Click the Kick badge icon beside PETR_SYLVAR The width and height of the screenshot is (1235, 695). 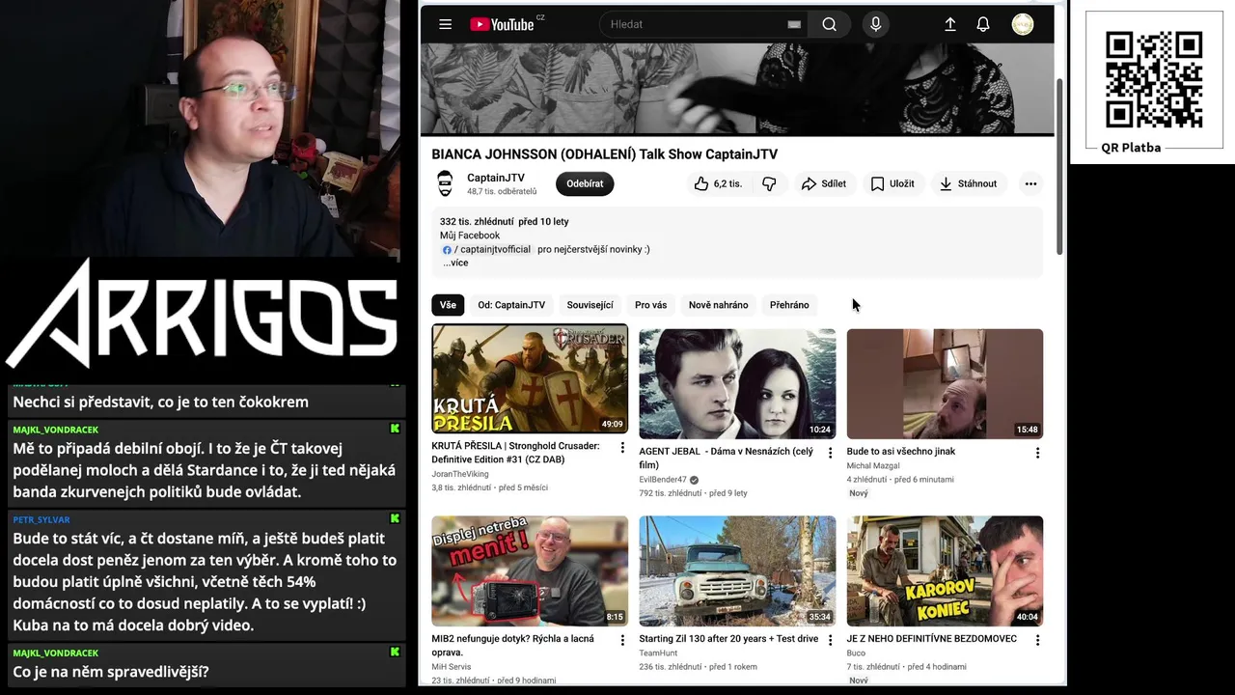(x=395, y=518)
